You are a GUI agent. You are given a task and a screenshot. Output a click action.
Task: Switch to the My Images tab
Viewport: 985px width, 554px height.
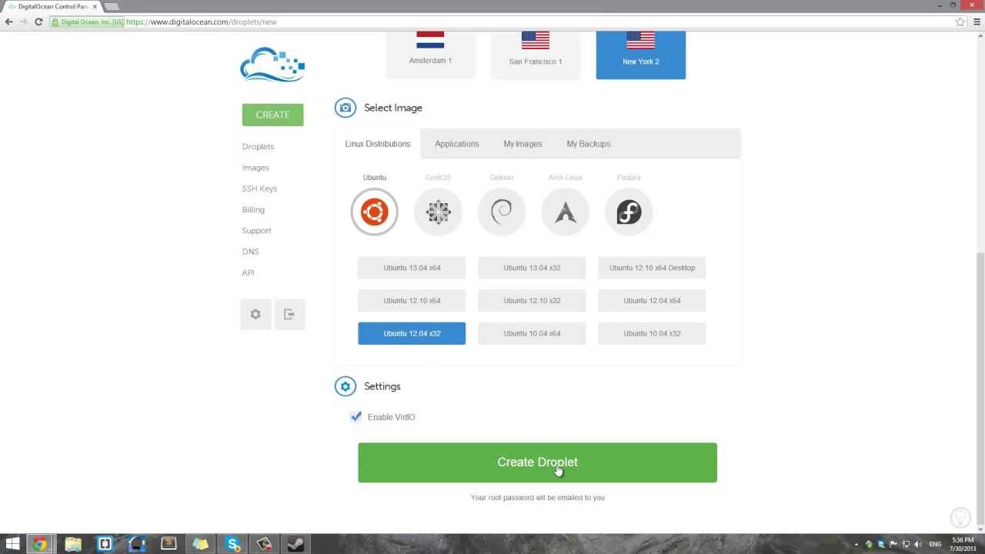(523, 144)
